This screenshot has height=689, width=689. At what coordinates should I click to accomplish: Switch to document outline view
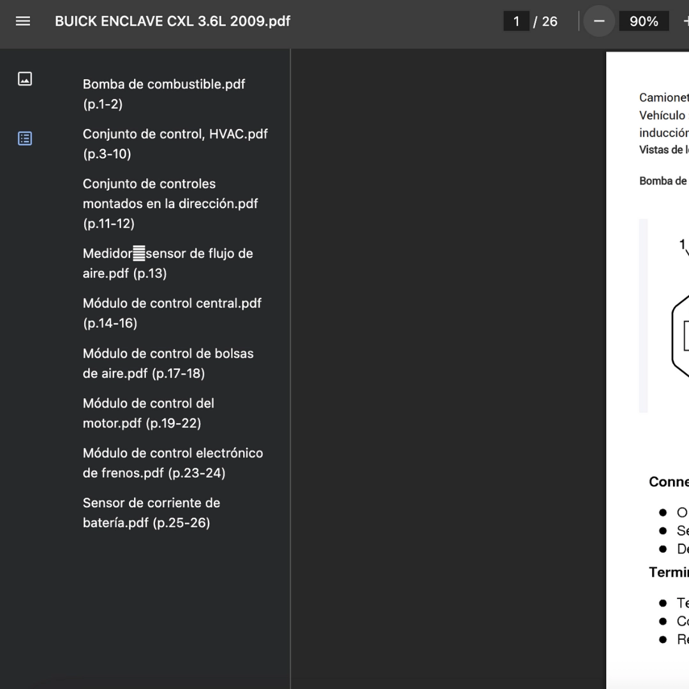[25, 139]
